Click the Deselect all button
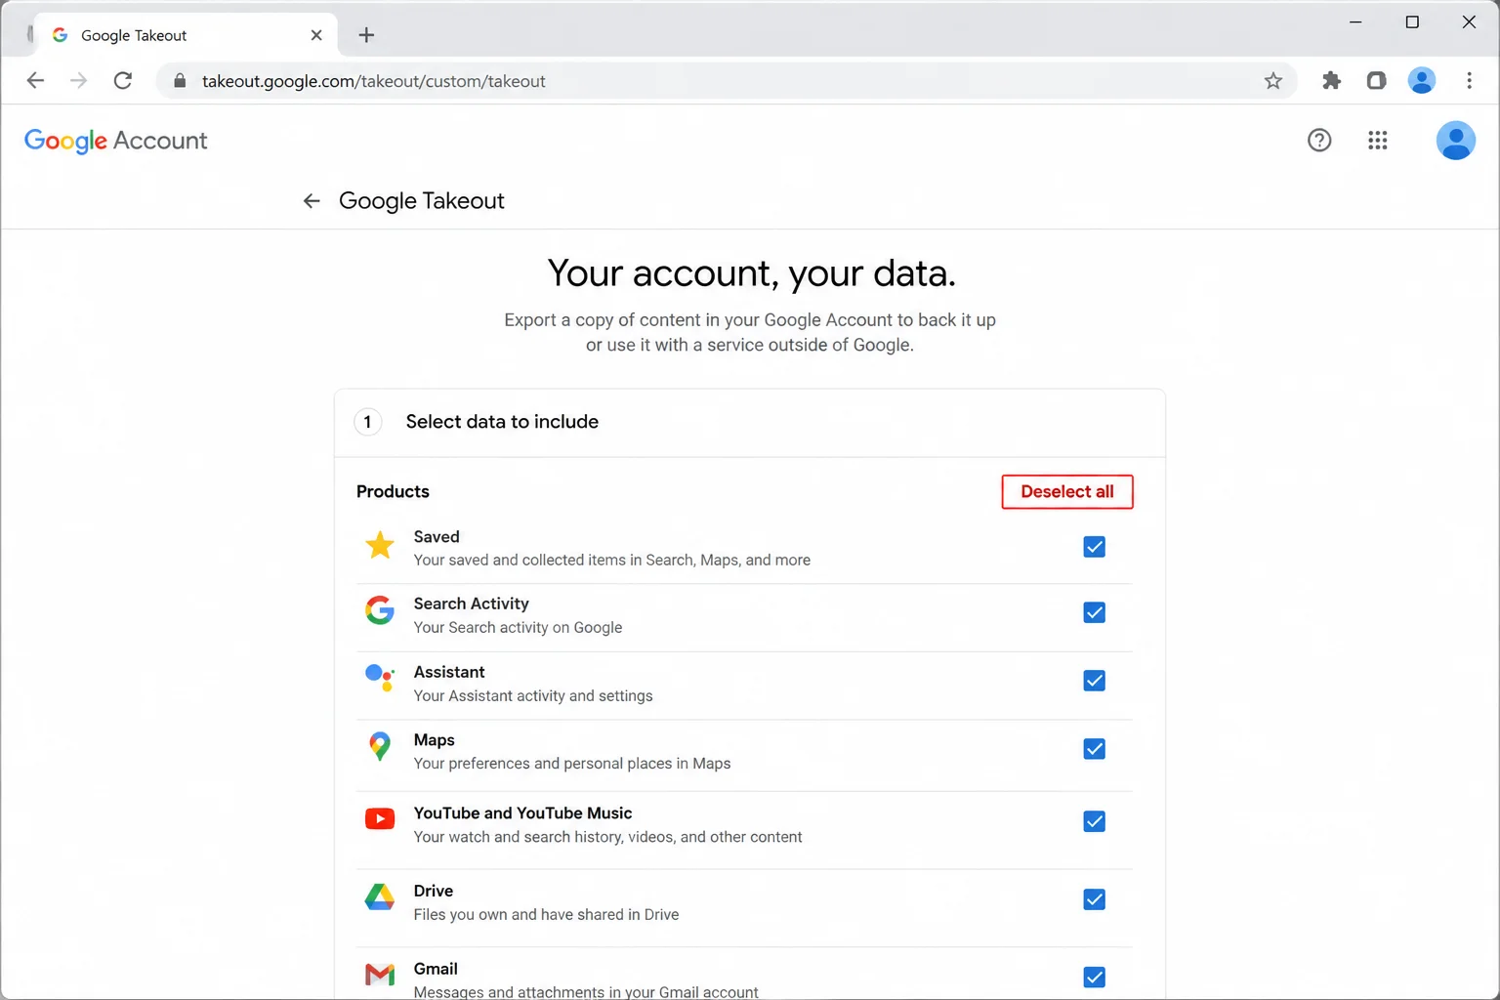Screen dimensions: 1500x1000 point(1067,492)
